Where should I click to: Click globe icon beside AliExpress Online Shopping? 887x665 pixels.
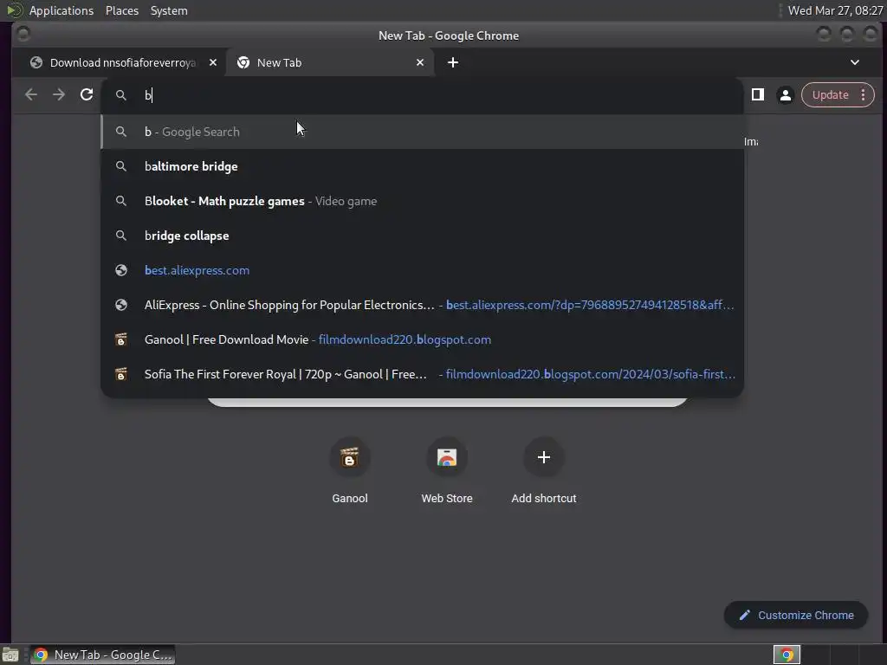coord(121,305)
